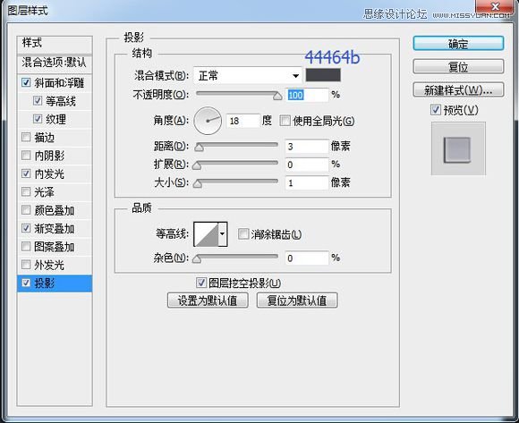Click the style preview thumbnail
The width and height of the screenshot is (519, 423).
(x=458, y=148)
